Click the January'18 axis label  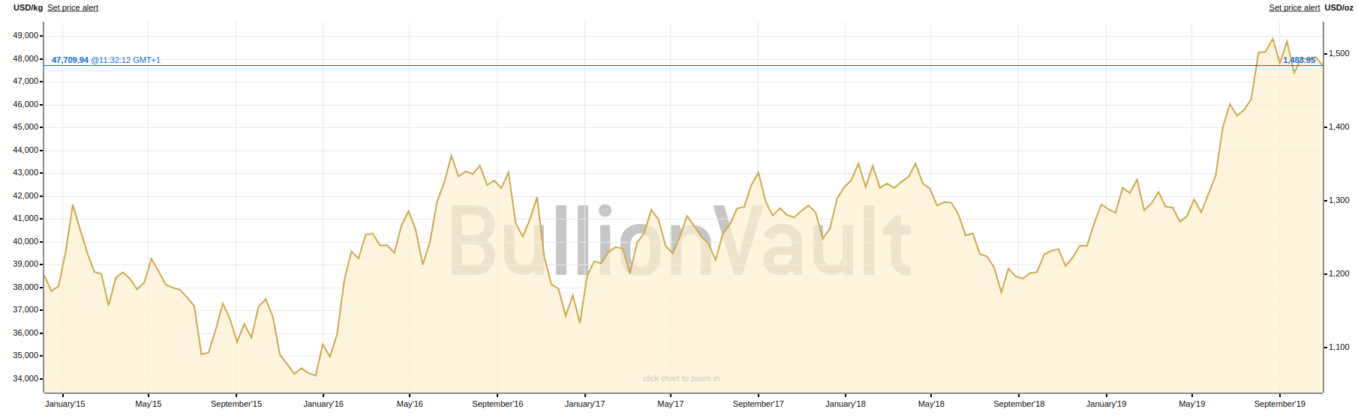846,404
